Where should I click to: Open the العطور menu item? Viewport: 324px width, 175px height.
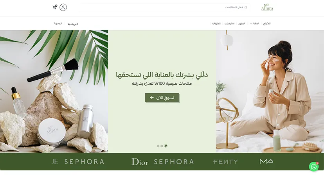241,23
